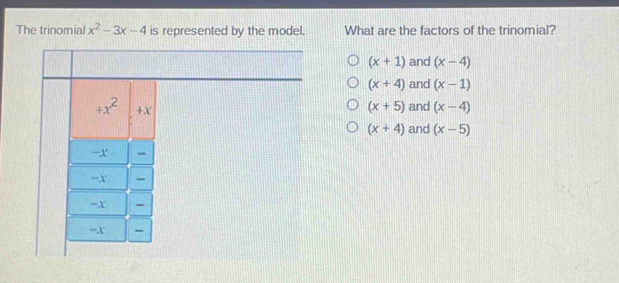
Task: Click the second small negative unit tile
Action: (141, 178)
